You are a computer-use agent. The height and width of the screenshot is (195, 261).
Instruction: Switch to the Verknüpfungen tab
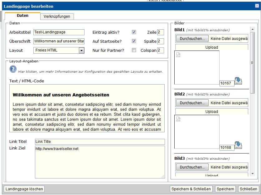57,17
